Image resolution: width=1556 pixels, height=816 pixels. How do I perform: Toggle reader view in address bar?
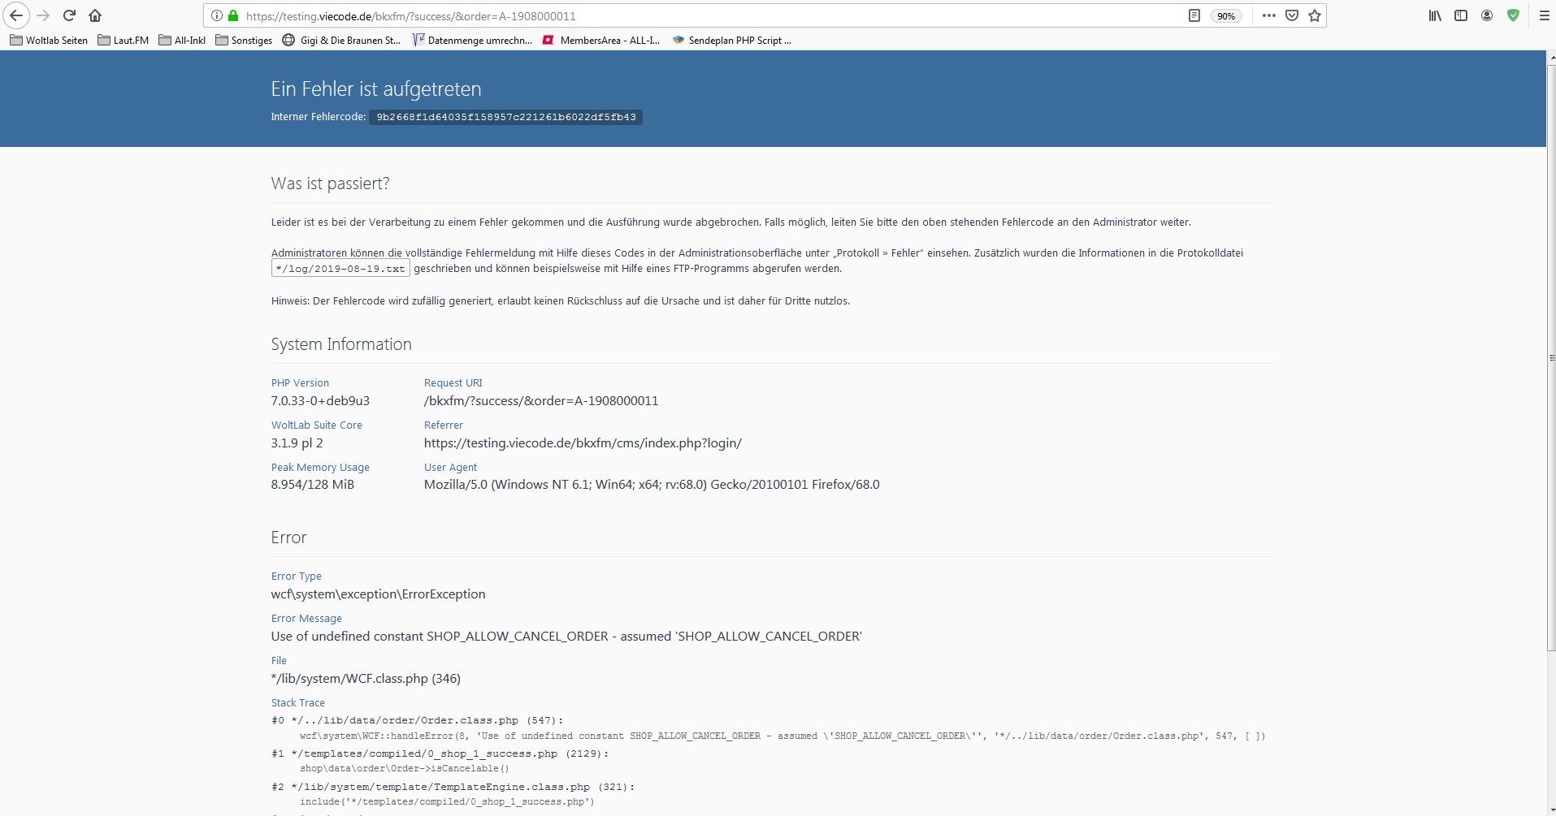tap(1194, 15)
